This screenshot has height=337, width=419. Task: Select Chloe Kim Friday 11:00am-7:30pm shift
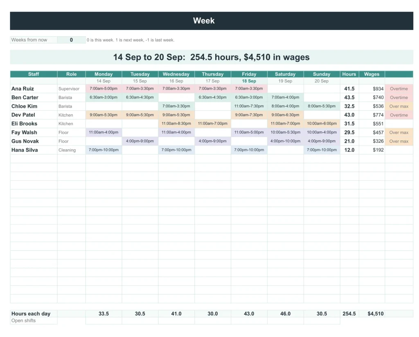pos(249,106)
